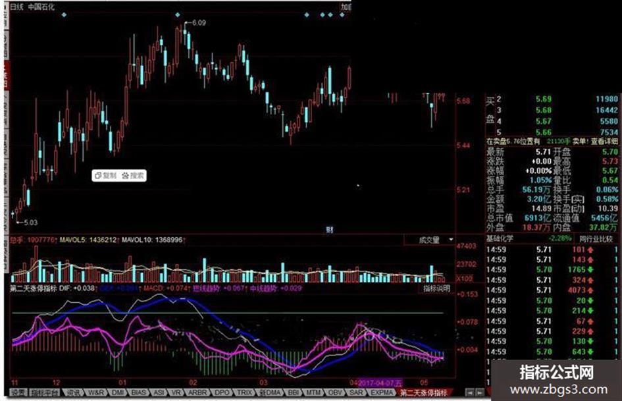This screenshot has height=401, width=622.
Task: Click diamond marker above the 6.09 high
Action: (178, 14)
